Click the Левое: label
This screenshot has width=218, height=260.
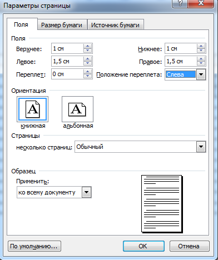point(26,62)
